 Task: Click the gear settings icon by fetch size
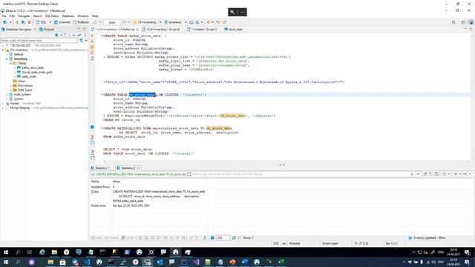point(212,238)
